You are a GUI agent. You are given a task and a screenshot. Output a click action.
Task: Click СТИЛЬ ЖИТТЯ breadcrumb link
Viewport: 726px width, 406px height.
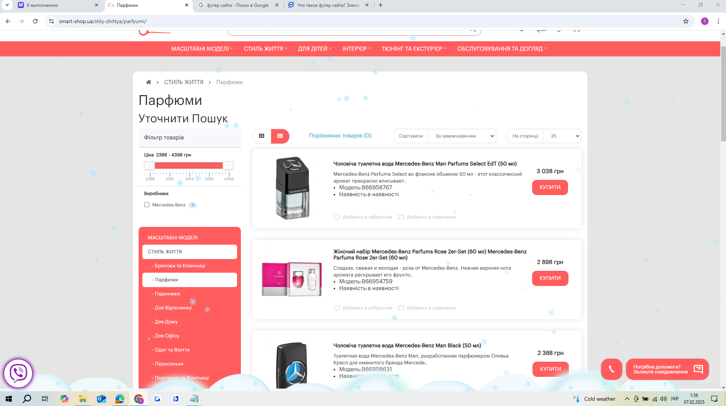[x=184, y=82]
